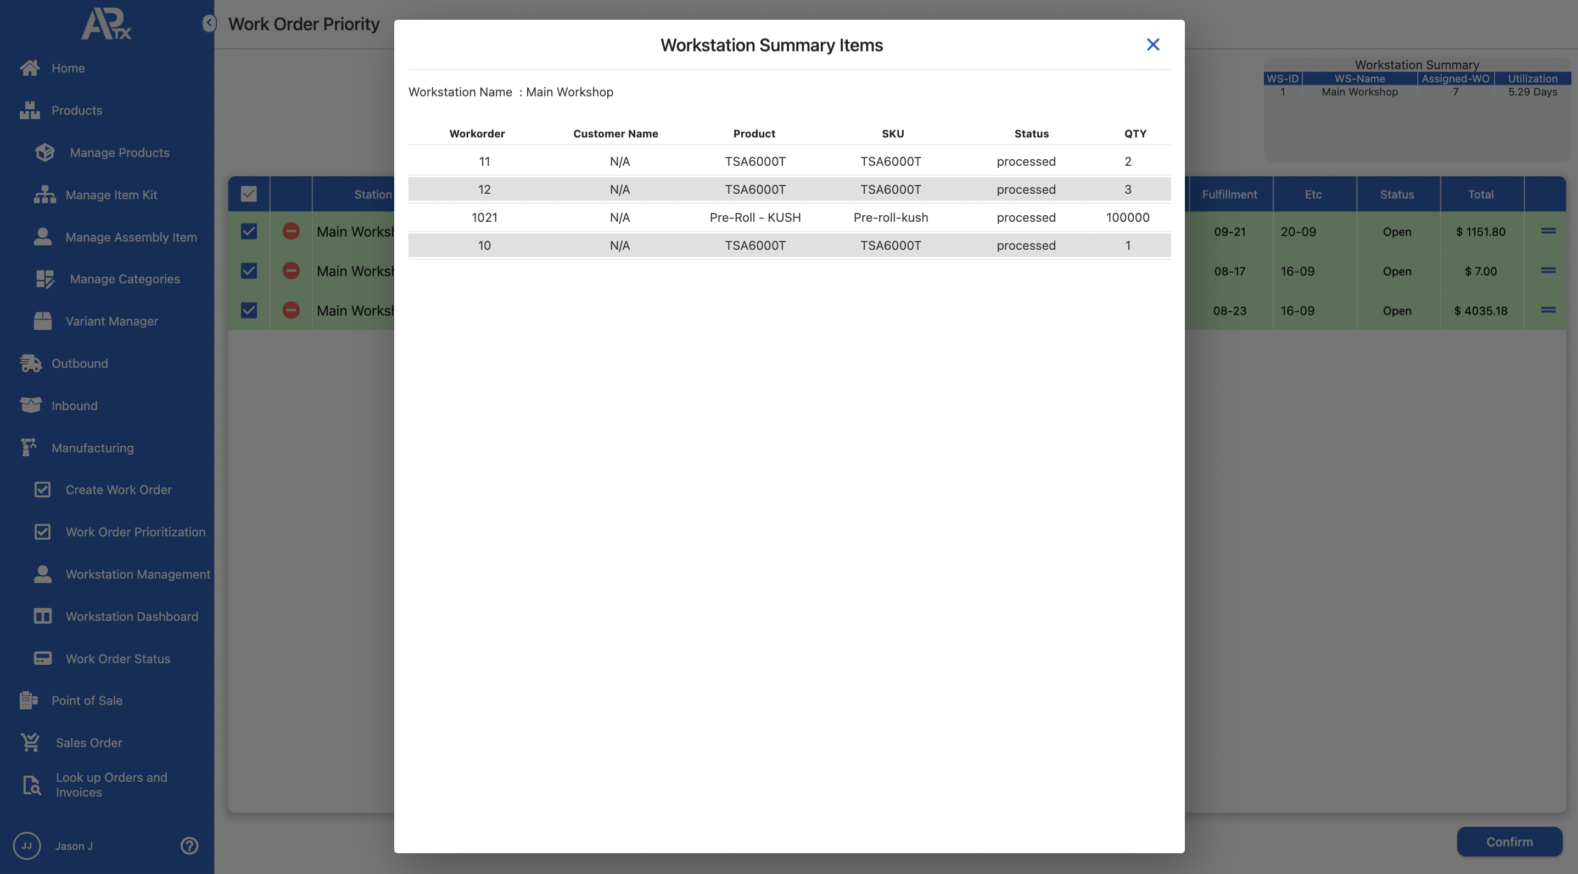1578x874 pixels.
Task: Click the Outbound truck icon
Action: [x=30, y=363]
